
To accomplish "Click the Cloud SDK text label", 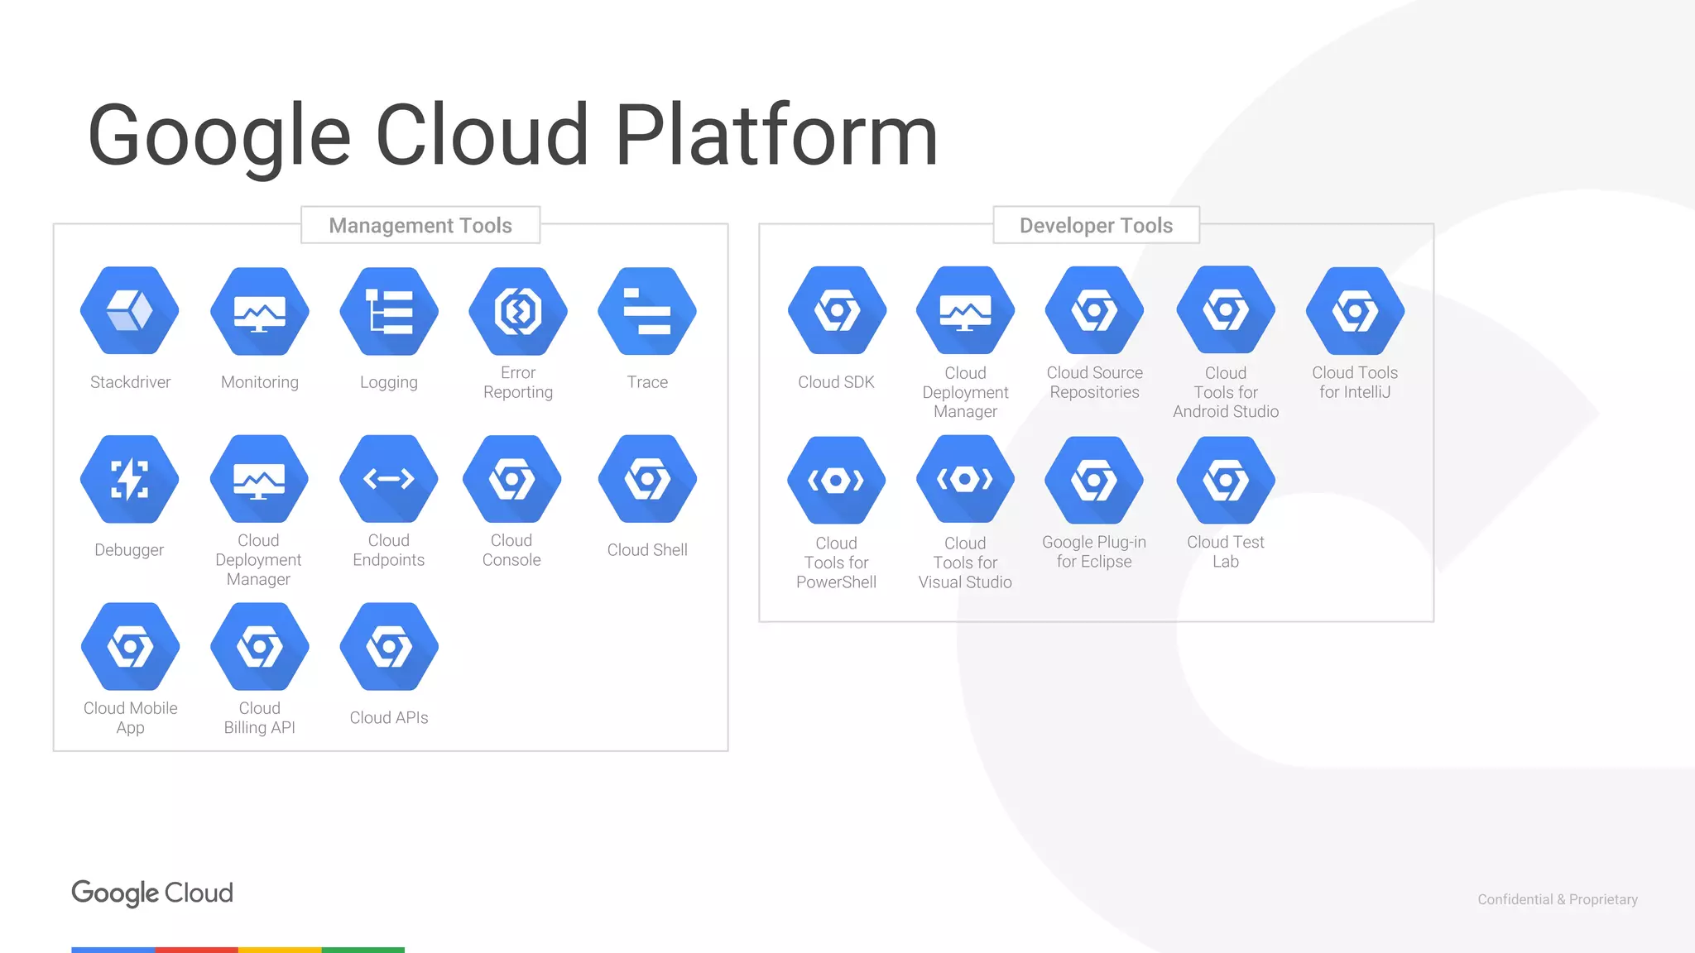I will pos(836,382).
